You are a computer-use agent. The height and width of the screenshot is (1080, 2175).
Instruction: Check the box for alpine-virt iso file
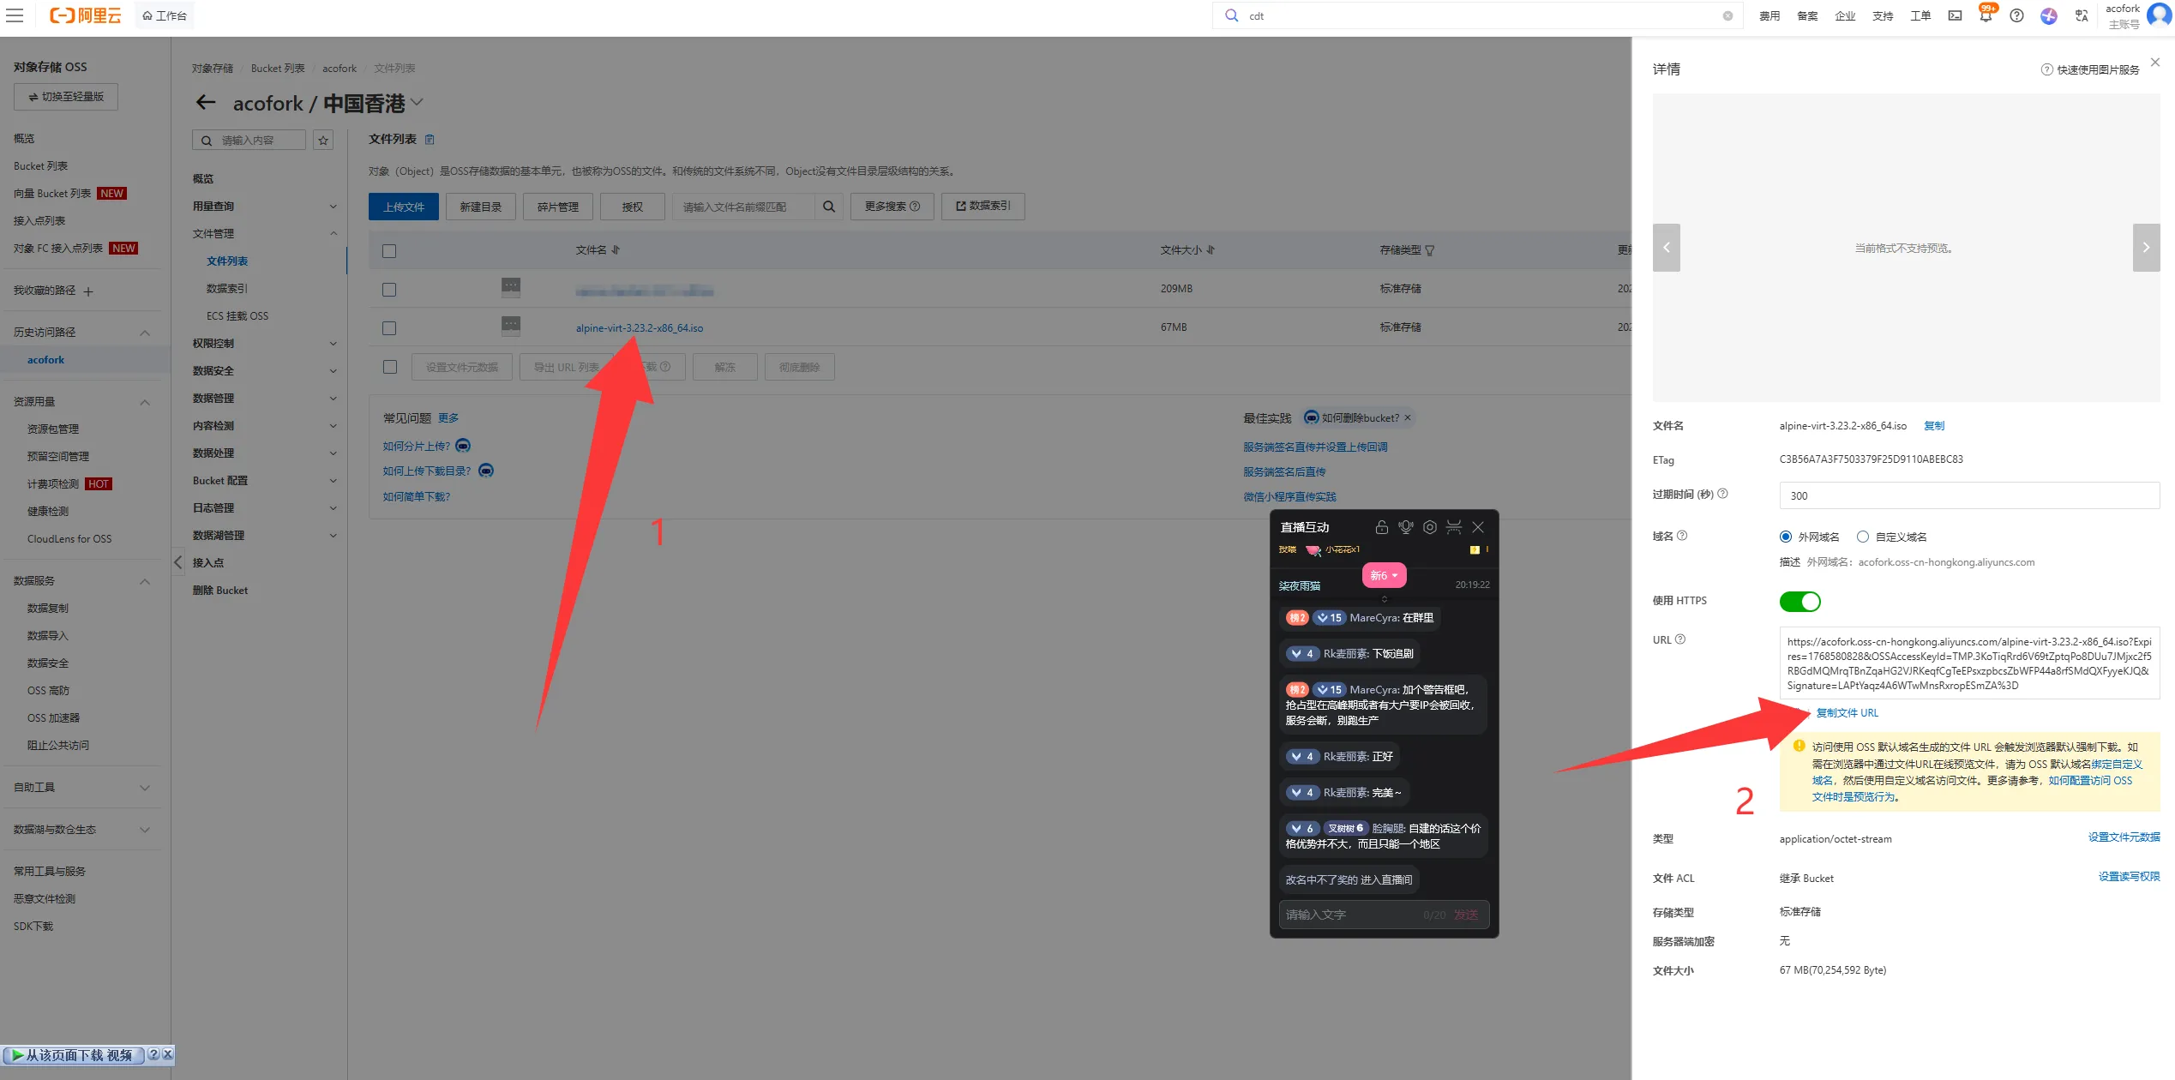coord(389,328)
